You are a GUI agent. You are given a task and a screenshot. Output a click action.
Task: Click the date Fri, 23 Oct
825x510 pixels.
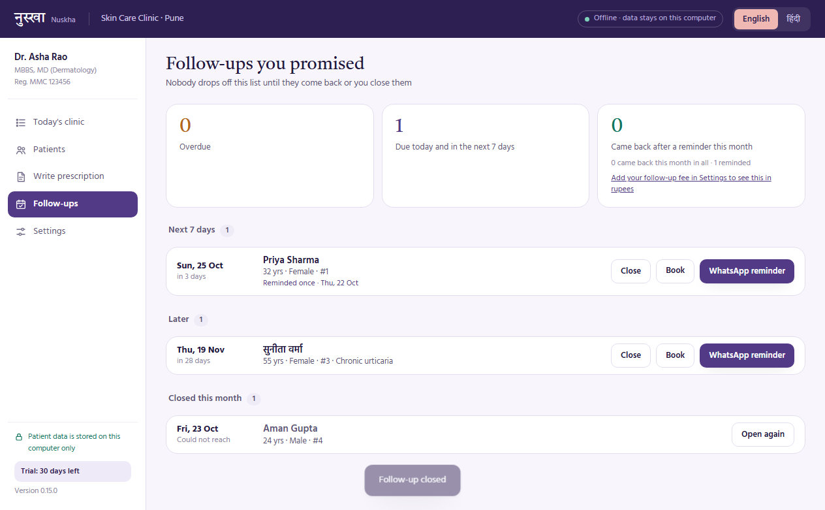tap(198, 429)
